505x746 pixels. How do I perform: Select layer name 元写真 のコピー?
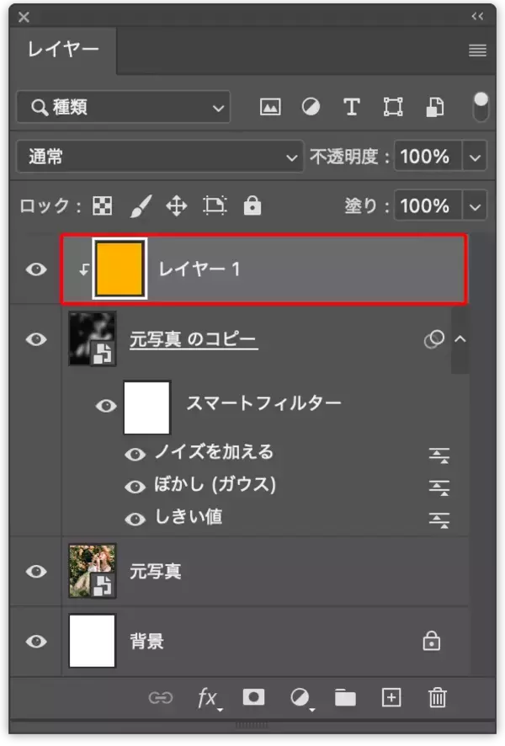tap(193, 339)
